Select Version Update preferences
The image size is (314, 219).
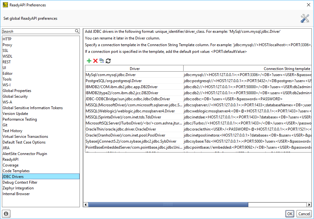(41, 114)
